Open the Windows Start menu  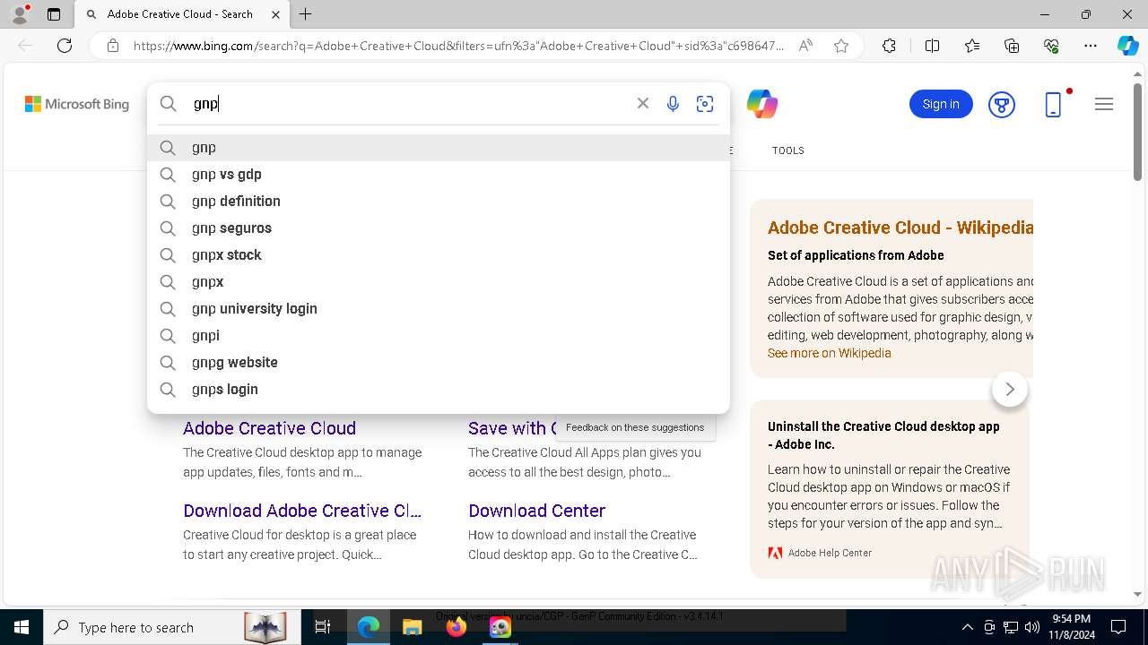tap(21, 627)
